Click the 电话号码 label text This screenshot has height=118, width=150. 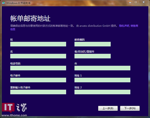point(15,64)
